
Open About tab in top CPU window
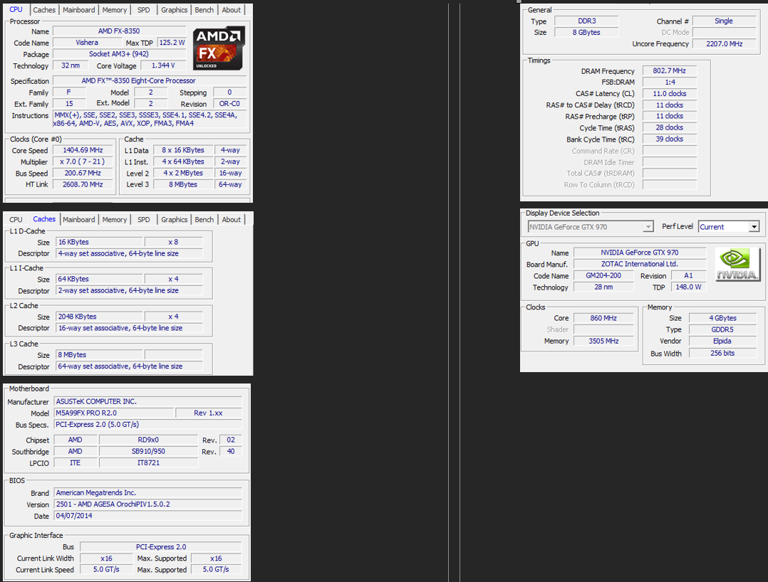231,10
